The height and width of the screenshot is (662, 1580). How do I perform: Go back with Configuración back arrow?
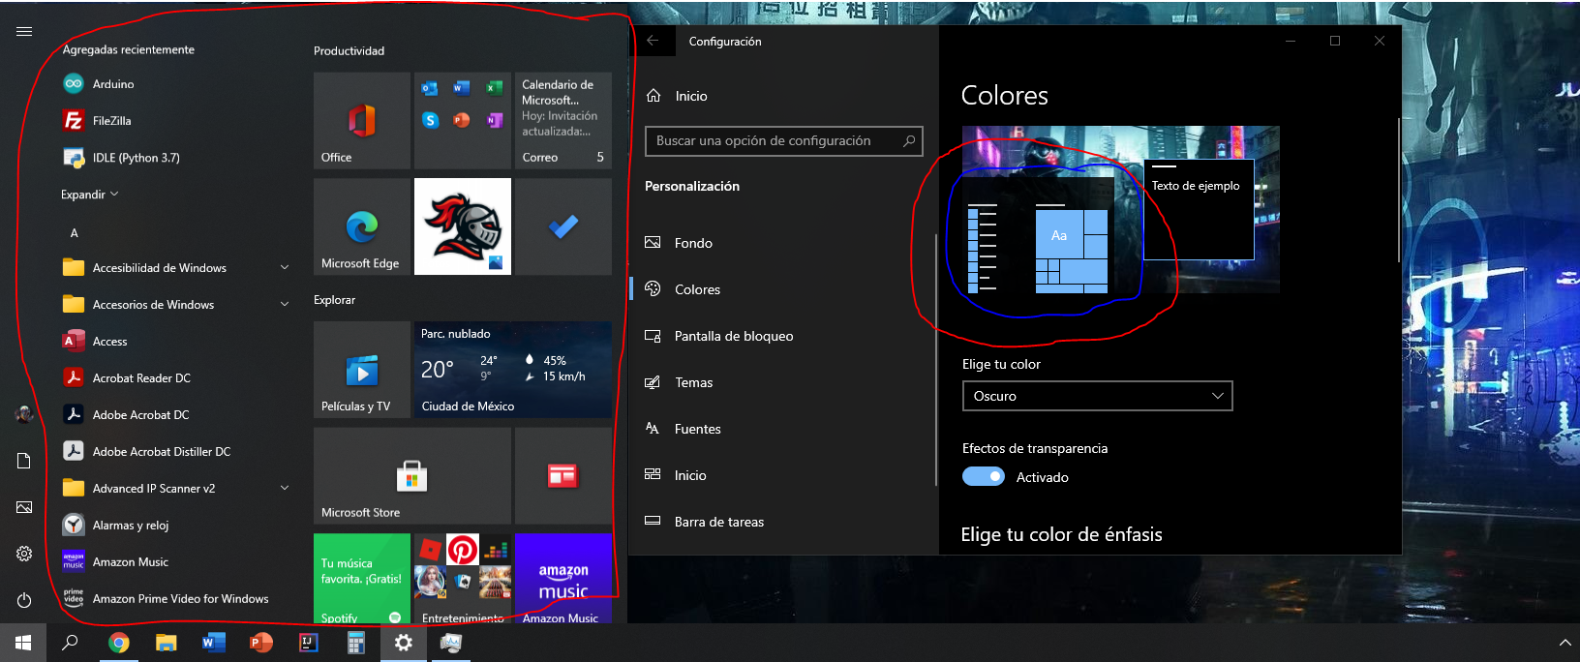click(x=653, y=41)
